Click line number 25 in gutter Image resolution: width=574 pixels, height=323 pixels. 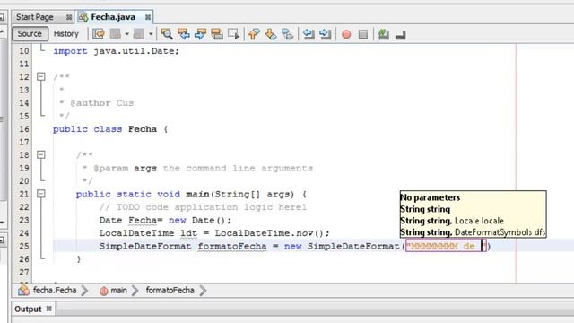point(24,246)
